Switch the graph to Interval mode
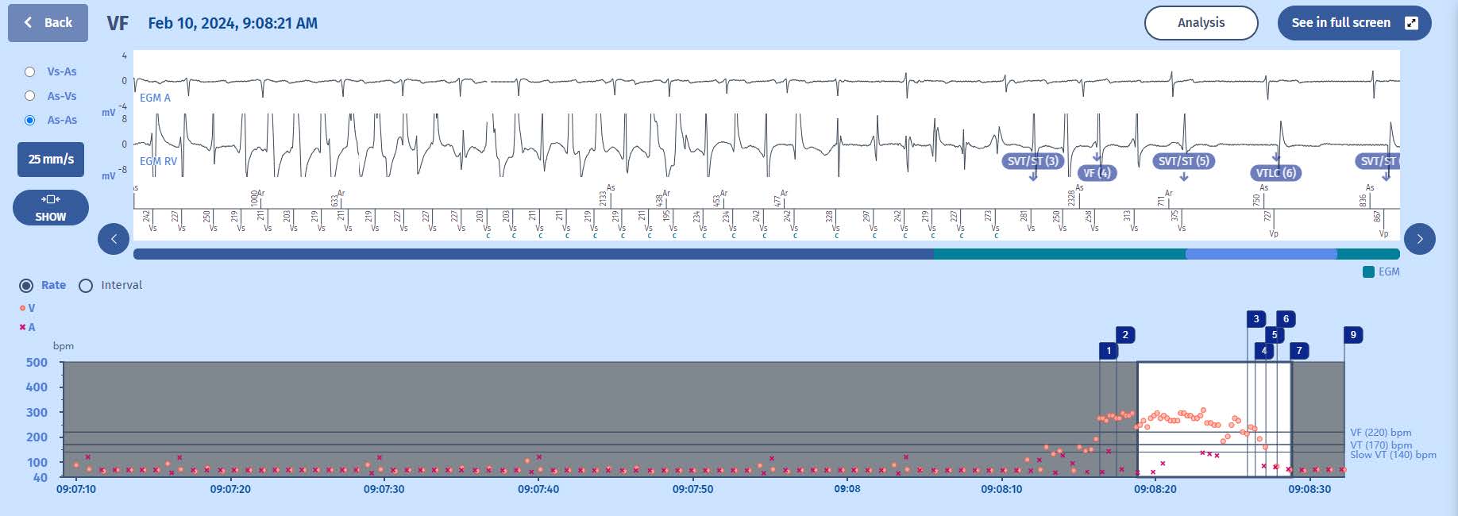Image resolution: width=1458 pixels, height=516 pixels. click(86, 286)
